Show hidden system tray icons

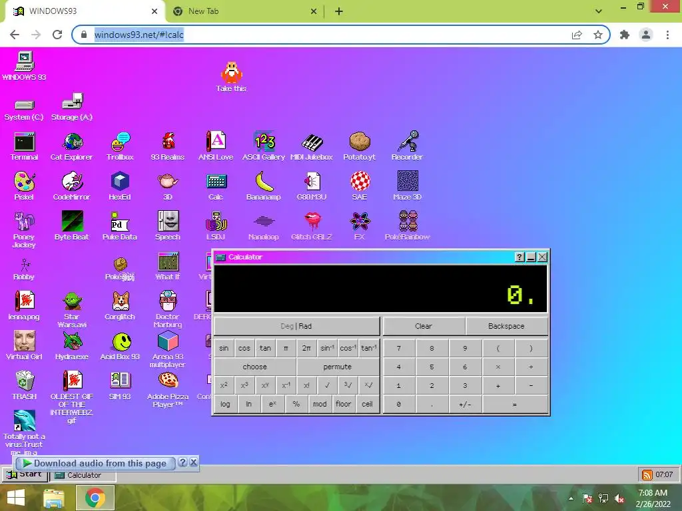point(571,498)
